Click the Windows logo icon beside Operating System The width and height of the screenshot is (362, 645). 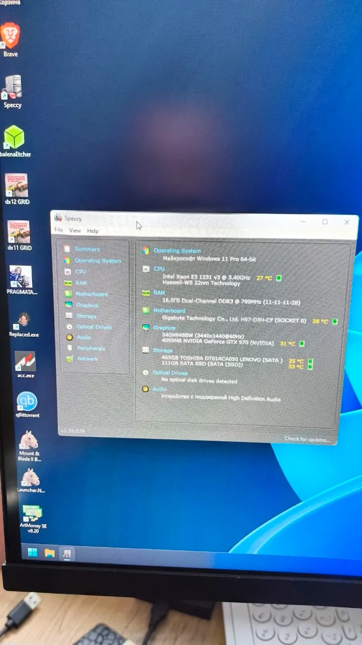145,250
